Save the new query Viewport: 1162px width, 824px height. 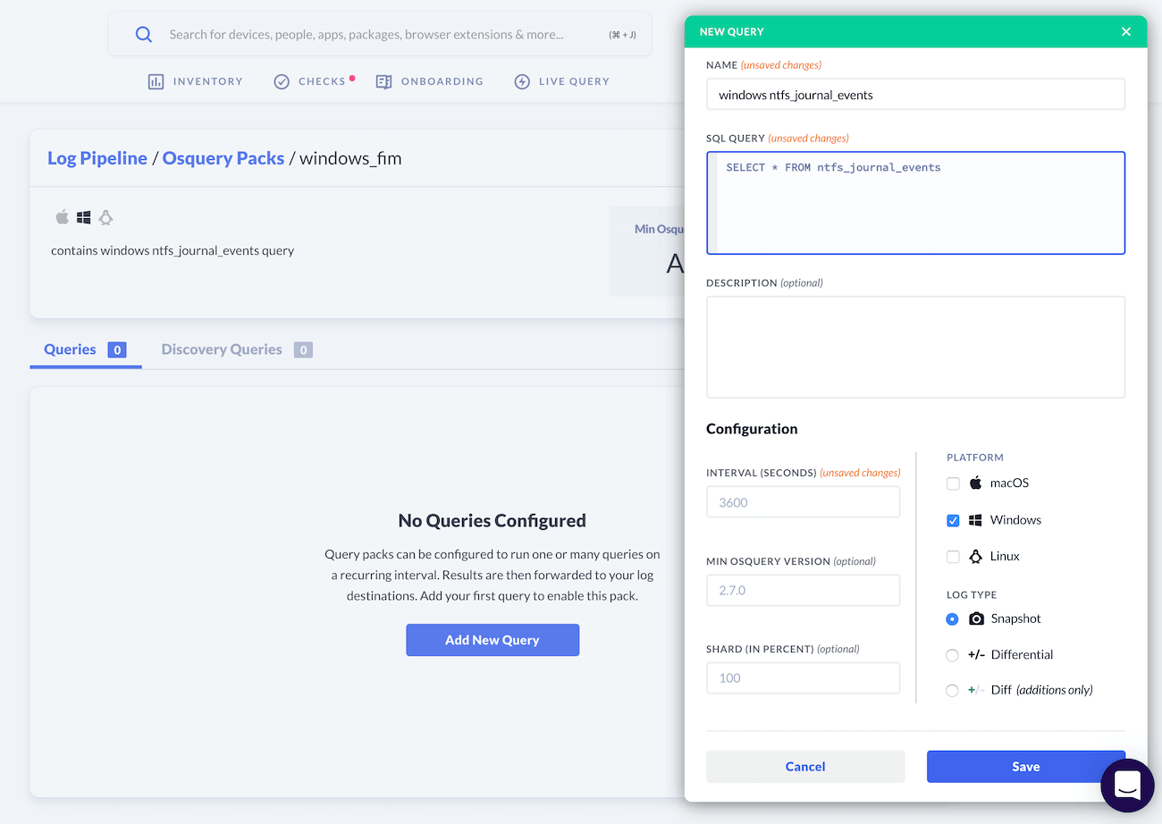[1025, 766]
